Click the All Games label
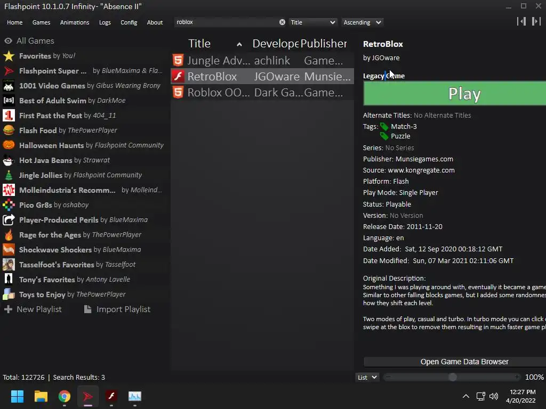The height and width of the screenshot is (409, 546). tap(36, 41)
